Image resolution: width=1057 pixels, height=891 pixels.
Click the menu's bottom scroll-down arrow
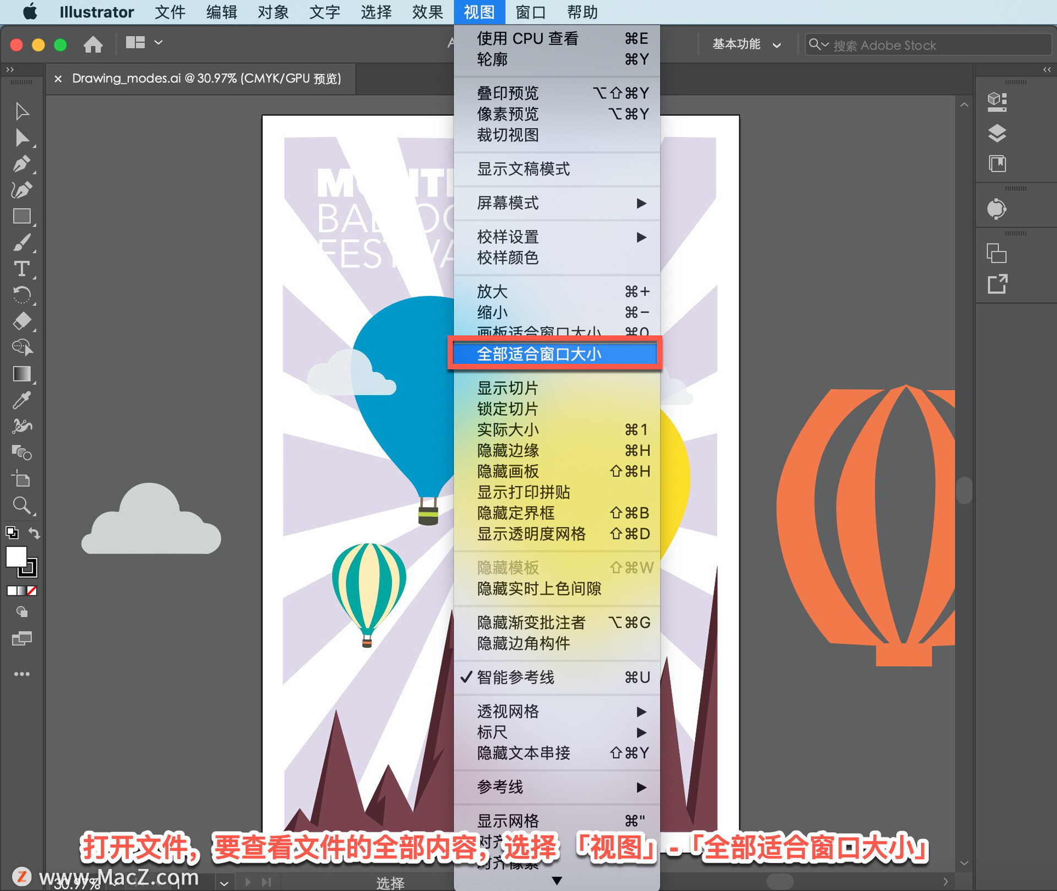tap(557, 881)
